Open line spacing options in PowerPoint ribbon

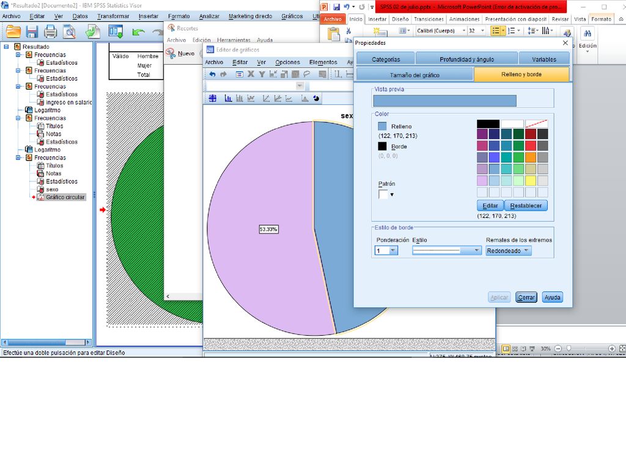[532, 31]
